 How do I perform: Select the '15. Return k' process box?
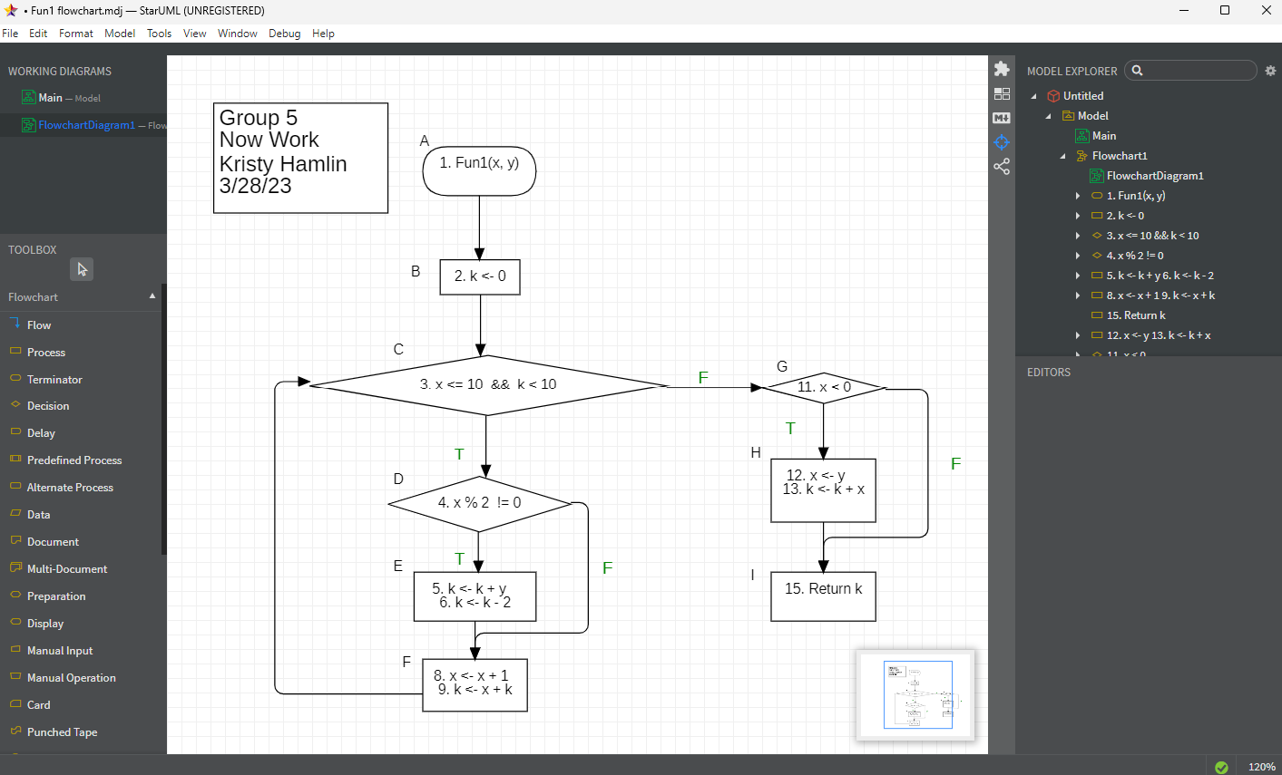point(823,596)
